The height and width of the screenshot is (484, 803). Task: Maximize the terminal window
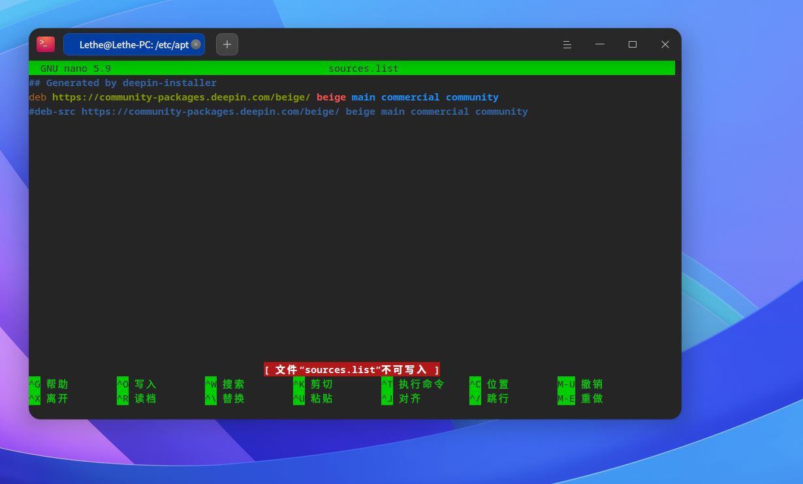633,44
